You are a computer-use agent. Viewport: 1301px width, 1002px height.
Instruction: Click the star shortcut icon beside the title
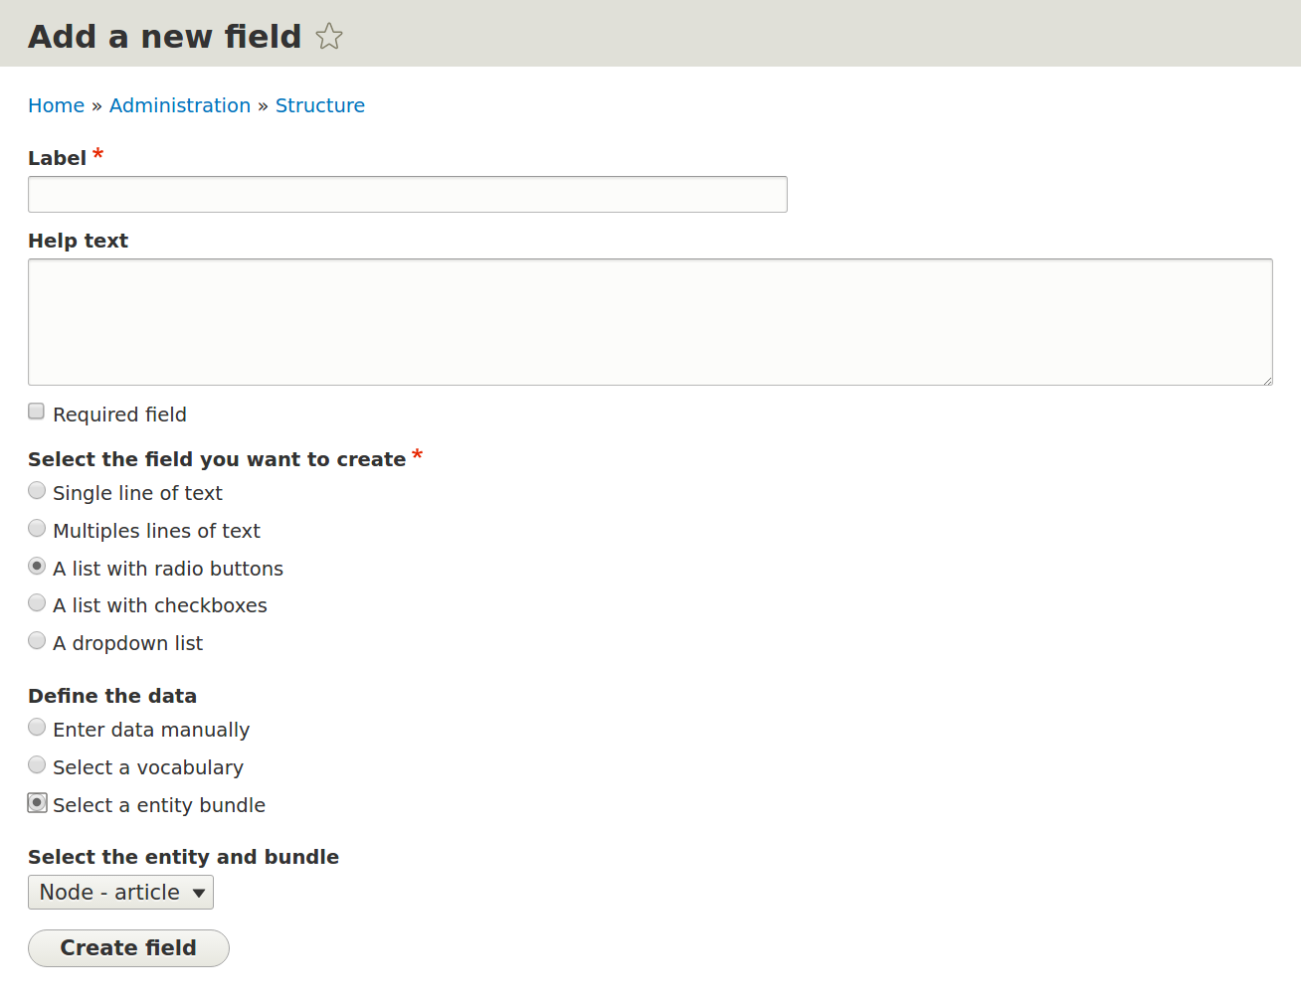(x=329, y=37)
